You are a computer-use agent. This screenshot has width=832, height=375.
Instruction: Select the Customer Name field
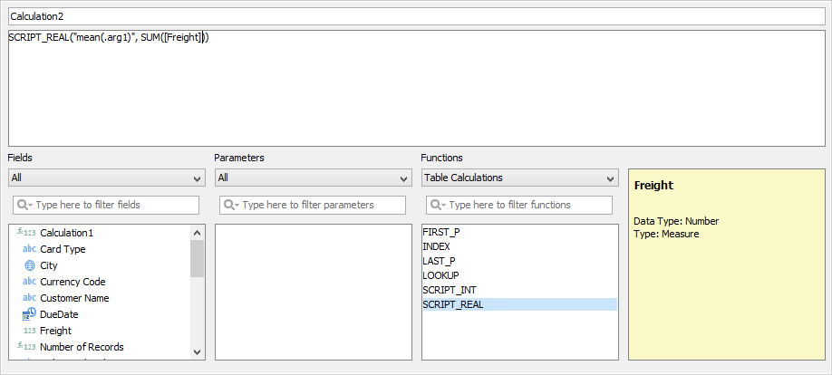[x=74, y=298]
